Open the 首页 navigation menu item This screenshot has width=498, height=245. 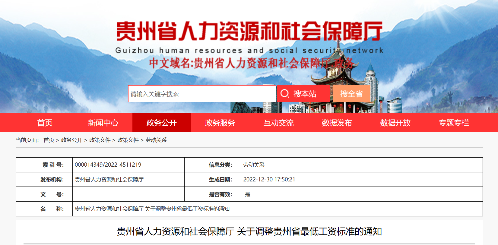click(x=45, y=123)
